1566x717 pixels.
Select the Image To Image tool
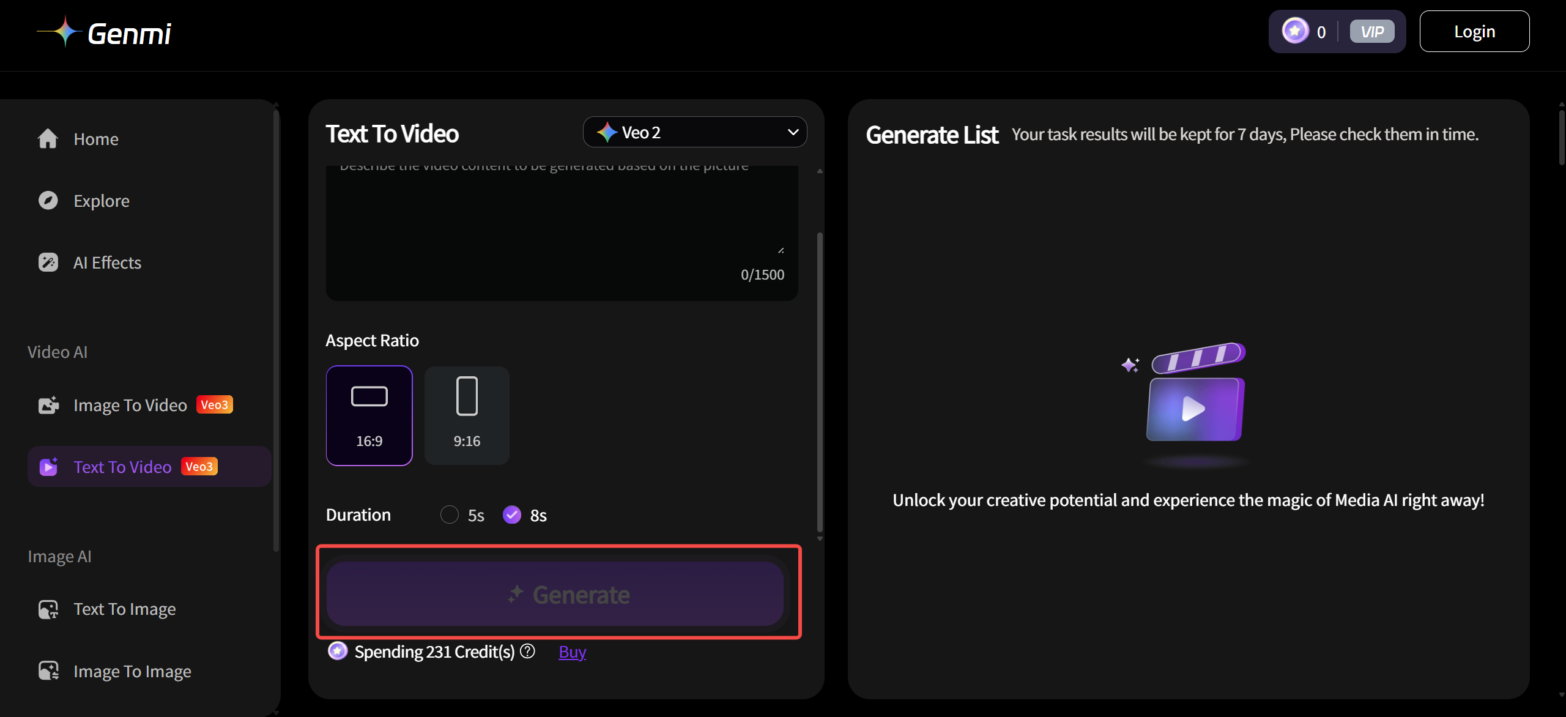tap(132, 671)
